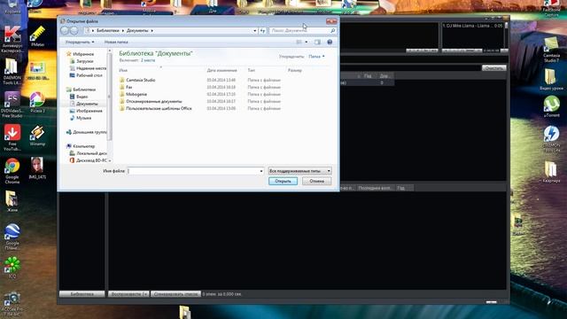Click the Отмена button

(x=317, y=181)
